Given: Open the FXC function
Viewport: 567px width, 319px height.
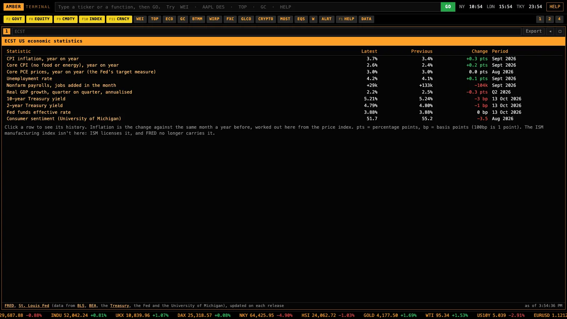Looking at the screenshot, I should 230,19.
